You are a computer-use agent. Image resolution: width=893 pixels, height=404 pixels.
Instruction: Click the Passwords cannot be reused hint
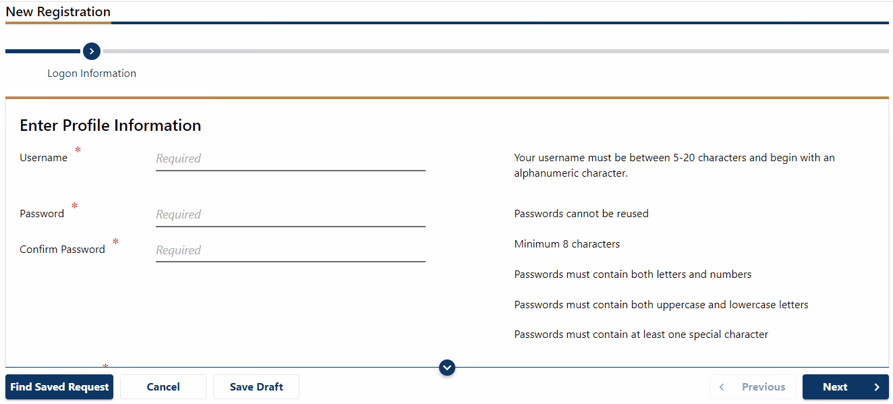[x=581, y=214]
